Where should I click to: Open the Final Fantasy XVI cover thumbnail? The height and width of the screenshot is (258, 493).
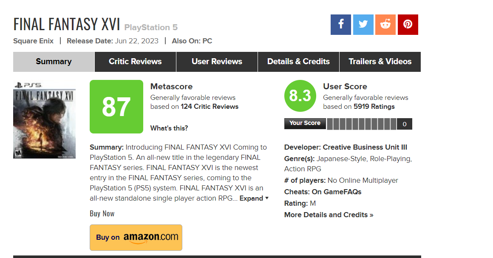(x=44, y=120)
